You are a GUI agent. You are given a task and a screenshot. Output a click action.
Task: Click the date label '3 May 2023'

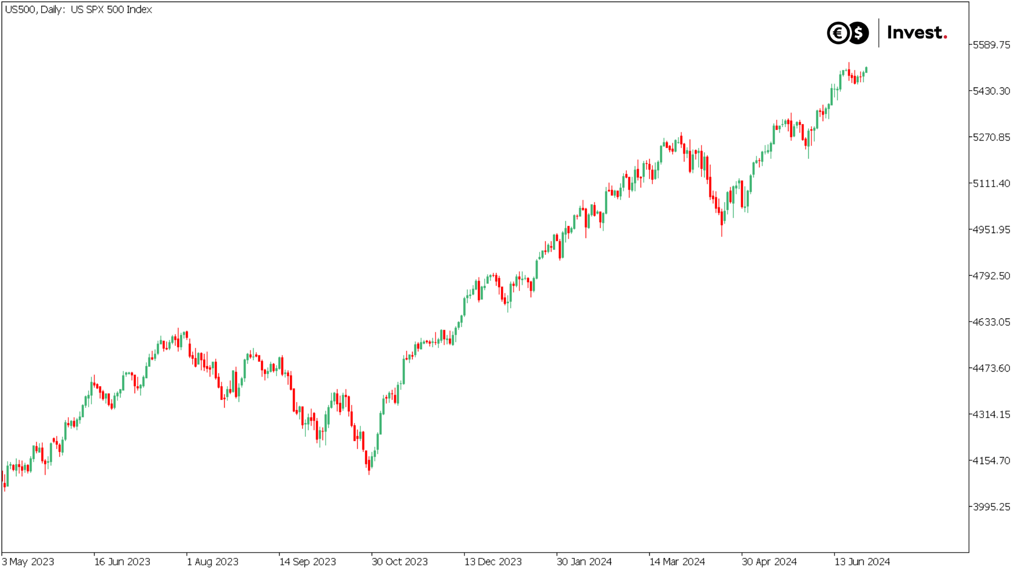click(x=28, y=562)
